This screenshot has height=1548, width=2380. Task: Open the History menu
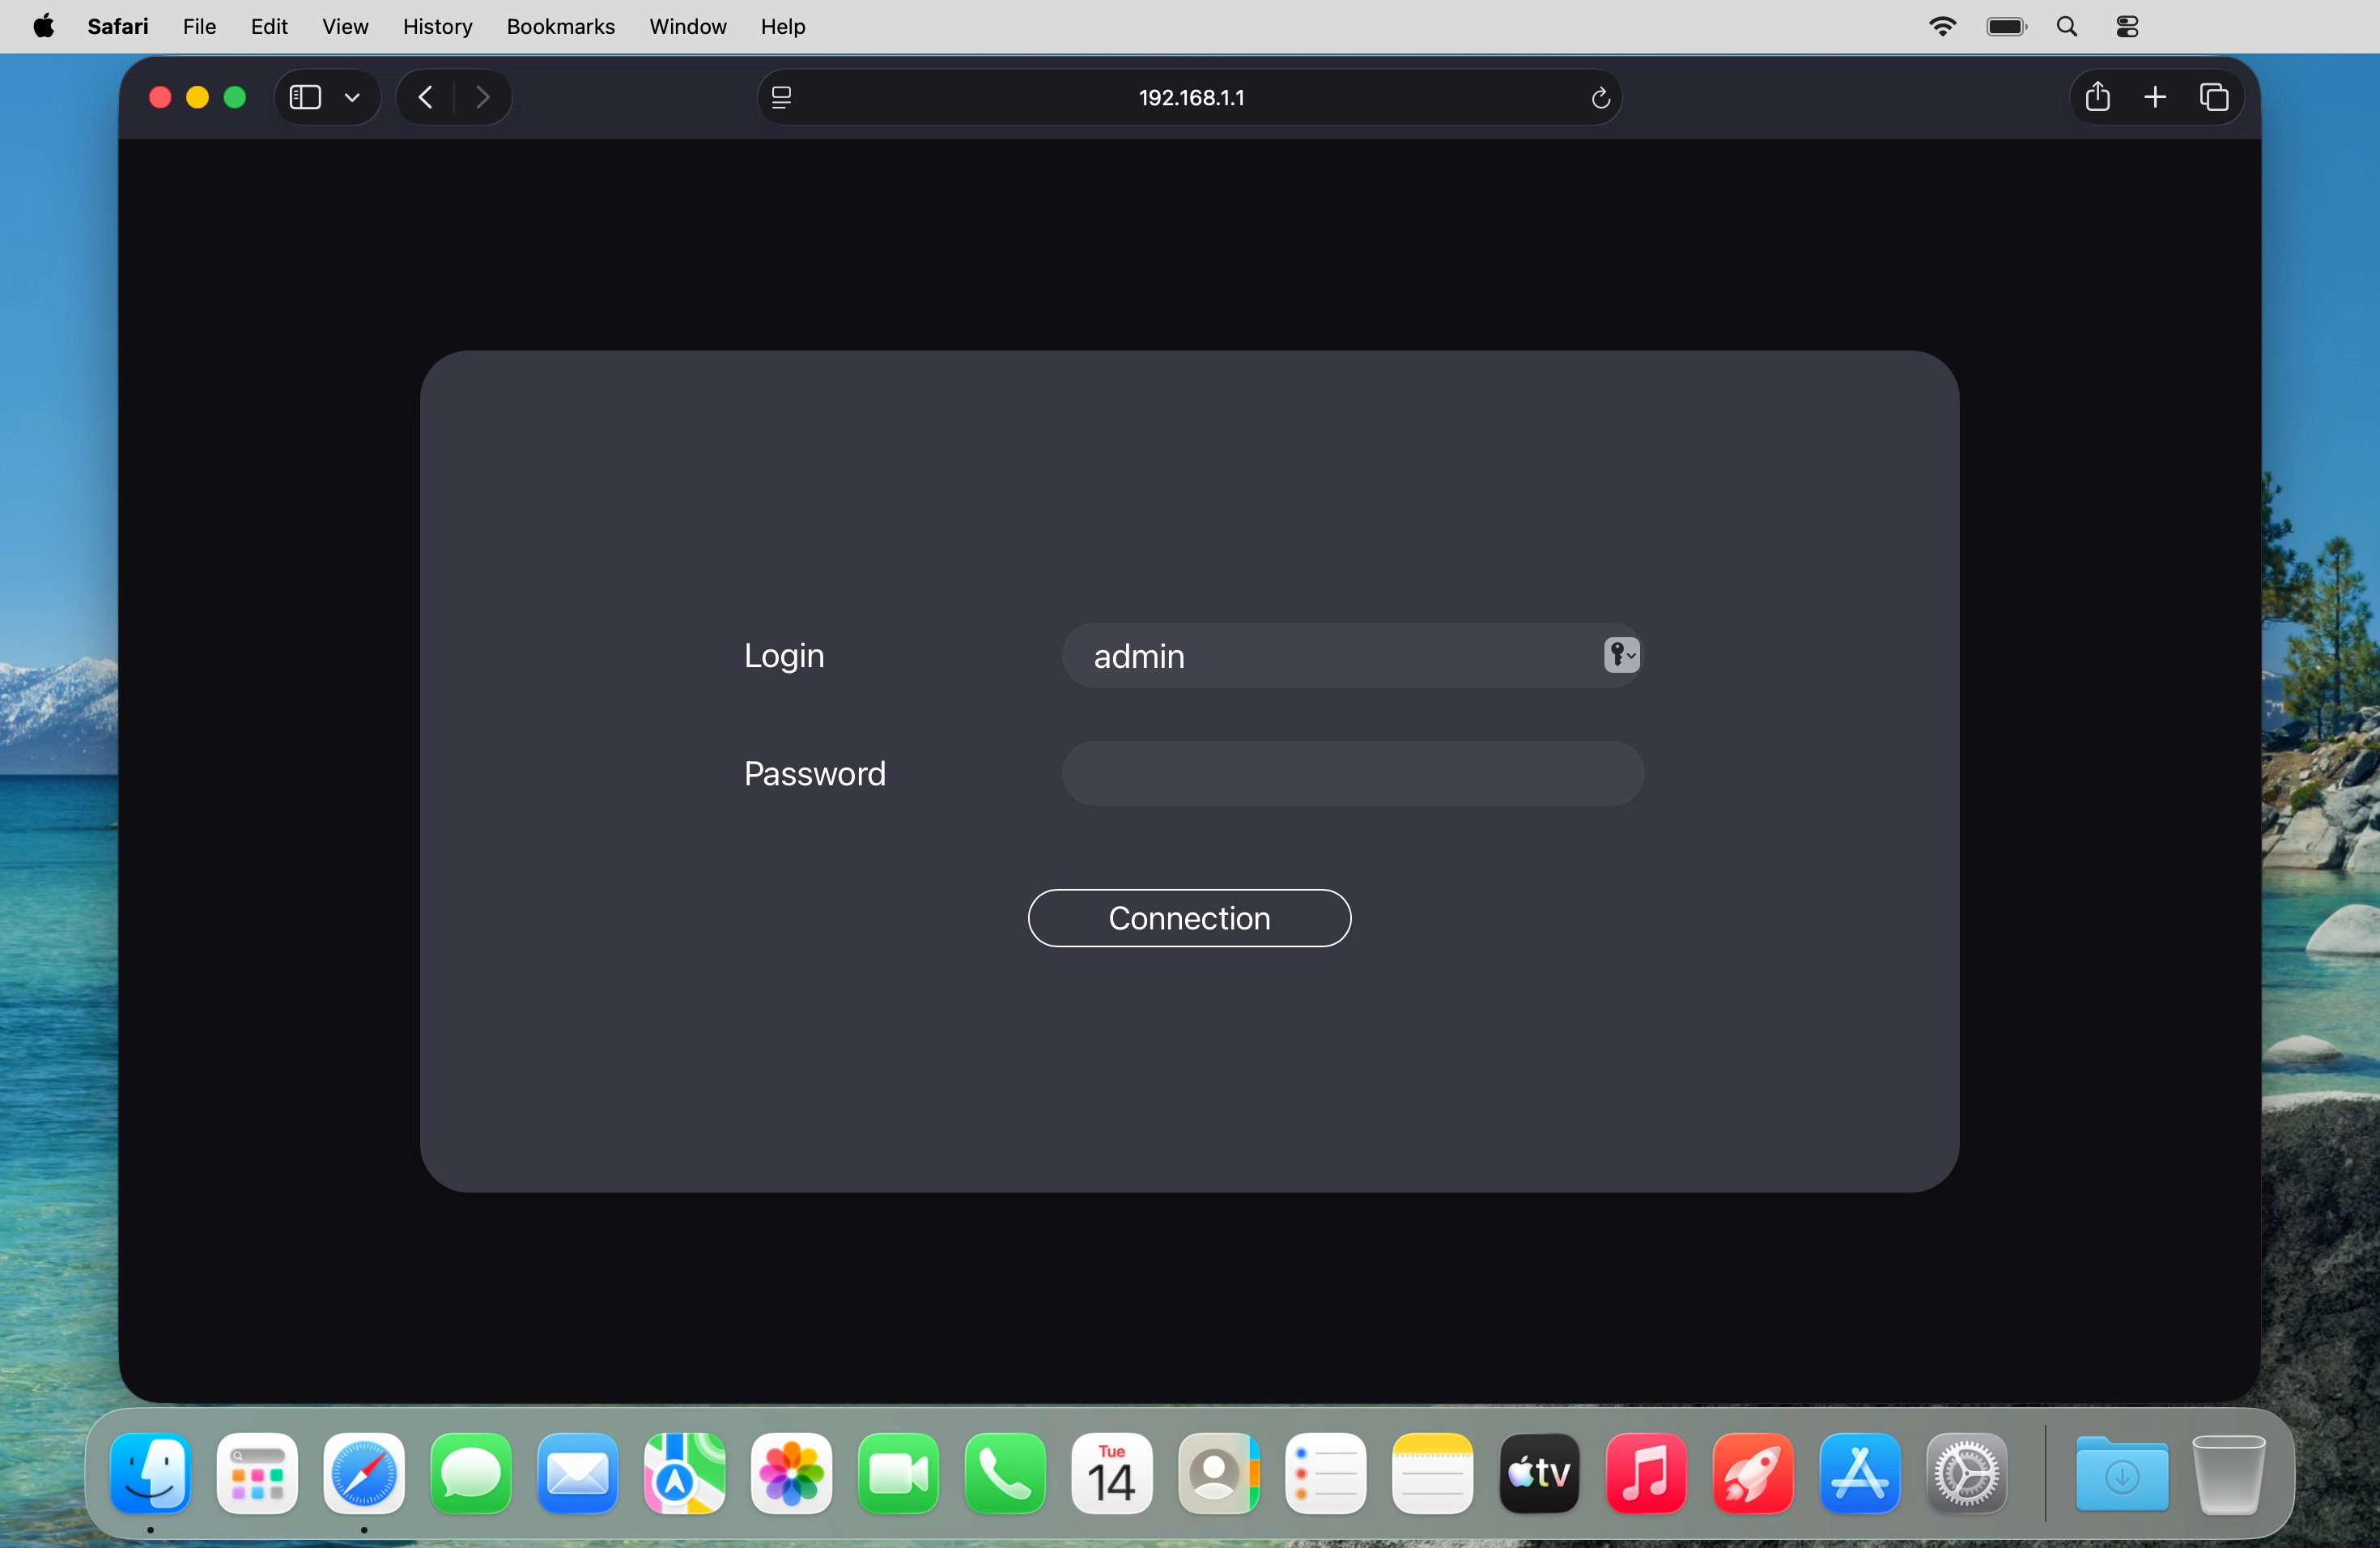point(437,27)
